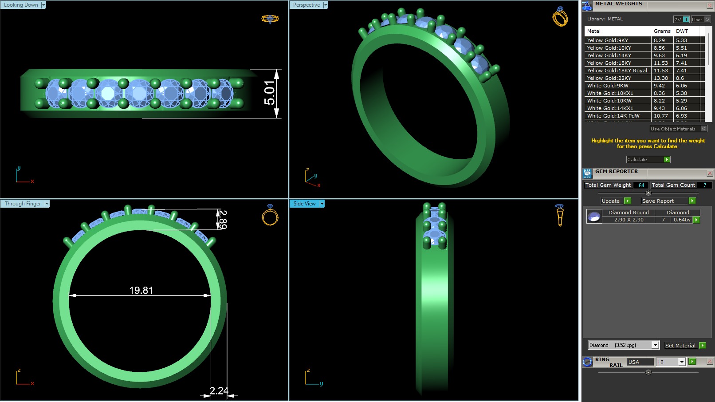Click the Side View viewport label
The height and width of the screenshot is (402, 715).
[305, 204]
